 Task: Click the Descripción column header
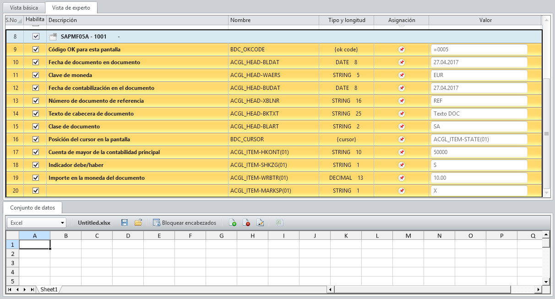click(137, 20)
